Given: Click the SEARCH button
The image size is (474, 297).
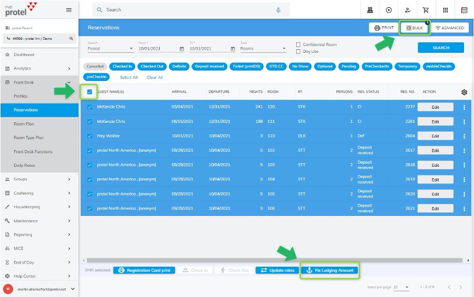Looking at the screenshot, I should (x=441, y=48).
